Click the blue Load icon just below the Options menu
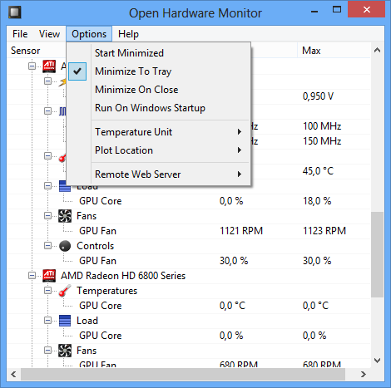This screenshot has height=388, width=391. tap(65, 187)
